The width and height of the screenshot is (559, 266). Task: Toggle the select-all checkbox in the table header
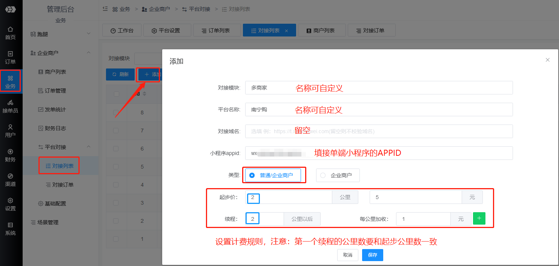pyautogui.click(x=116, y=94)
